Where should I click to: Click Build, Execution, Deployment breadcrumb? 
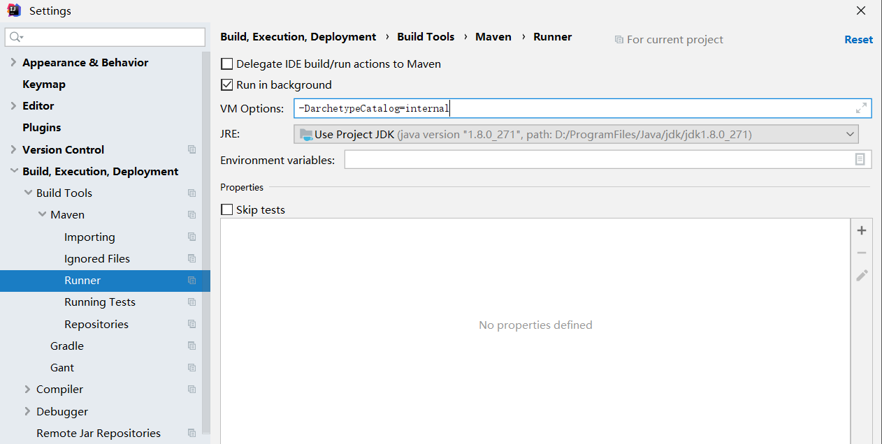pyautogui.click(x=298, y=37)
